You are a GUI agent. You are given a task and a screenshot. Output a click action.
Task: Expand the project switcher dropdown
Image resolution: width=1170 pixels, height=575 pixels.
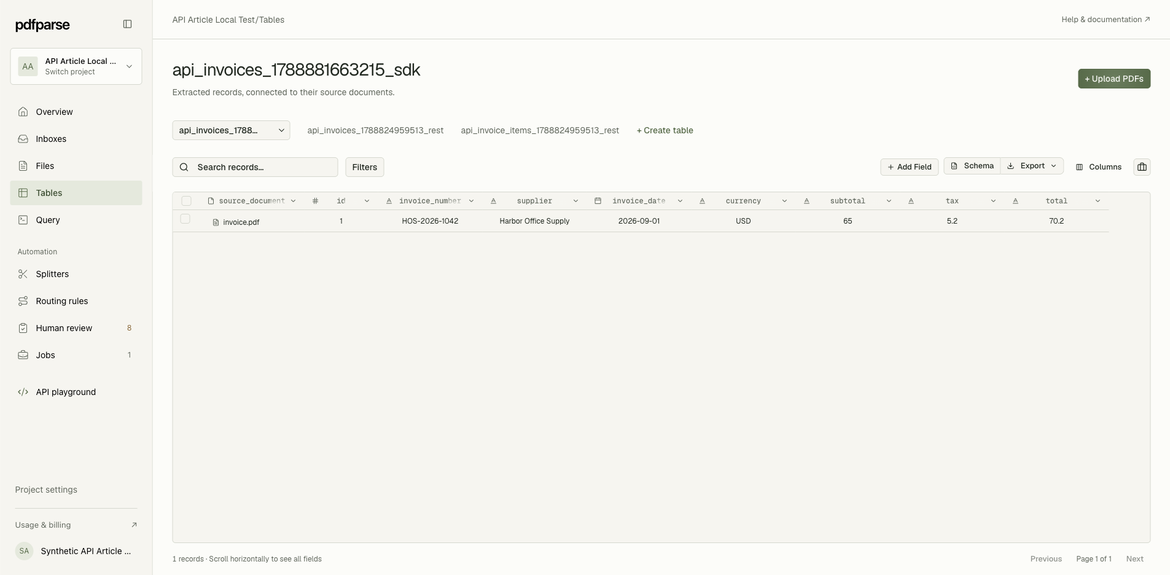tap(76, 66)
